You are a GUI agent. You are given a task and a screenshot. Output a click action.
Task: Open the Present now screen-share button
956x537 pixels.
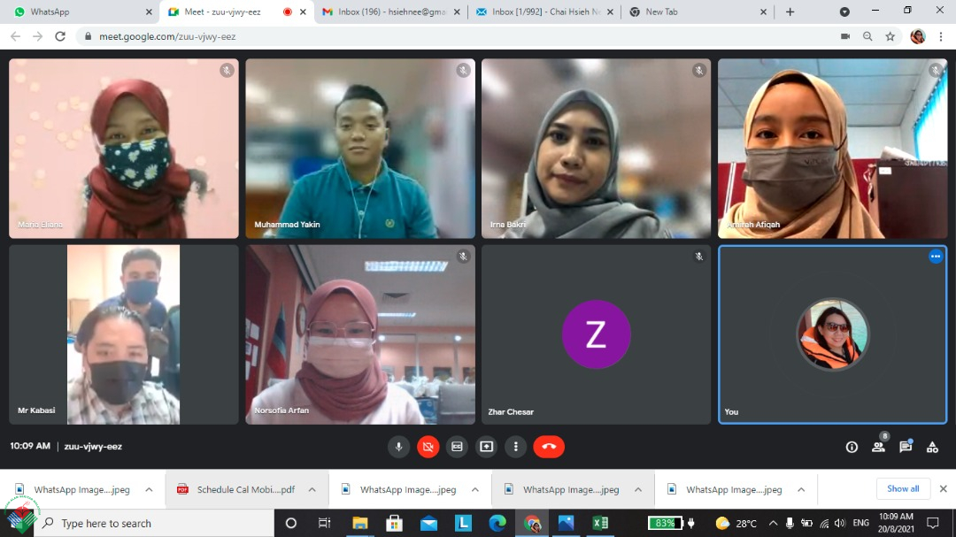[x=487, y=447]
